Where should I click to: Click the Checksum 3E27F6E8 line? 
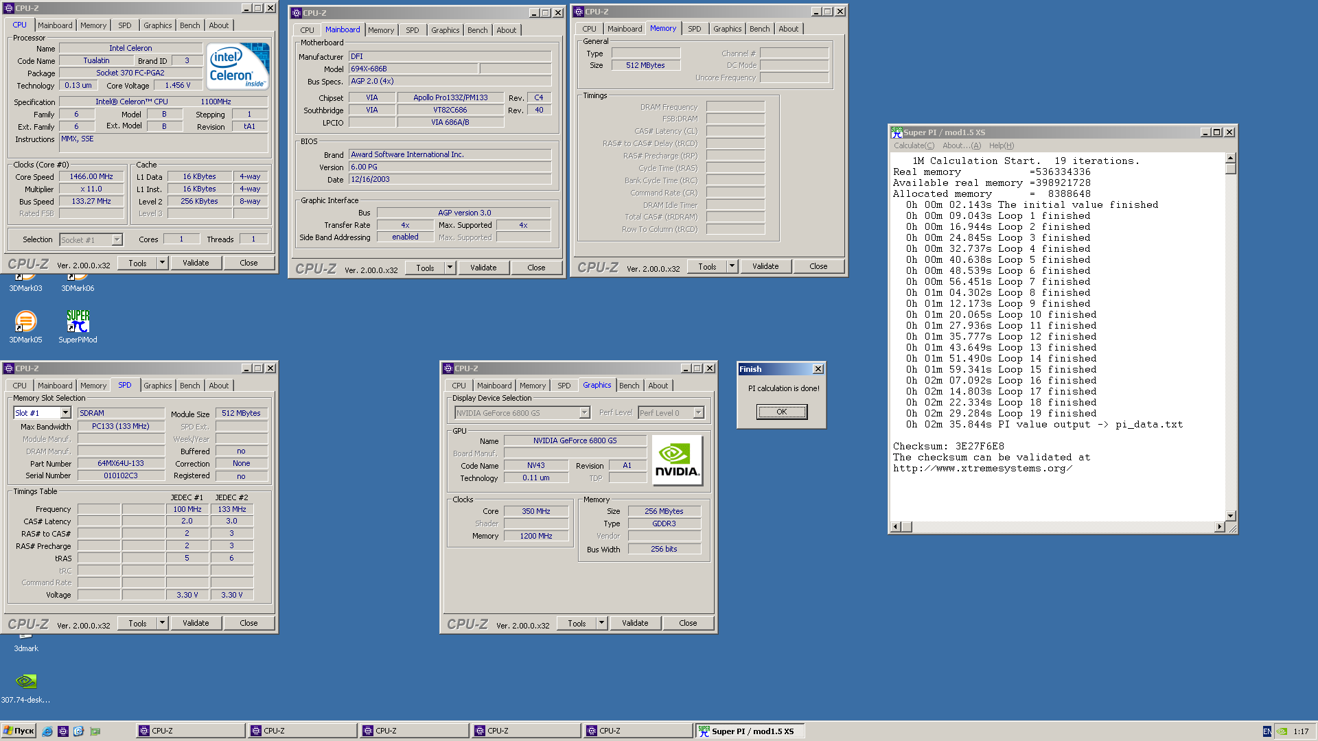(x=948, y=446)
